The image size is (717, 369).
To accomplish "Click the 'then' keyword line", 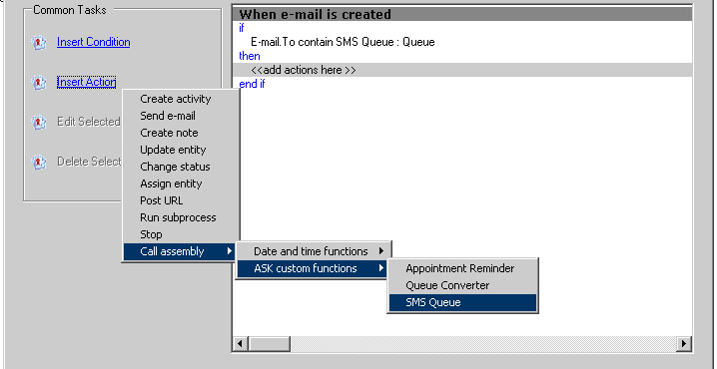I will 250,56.
